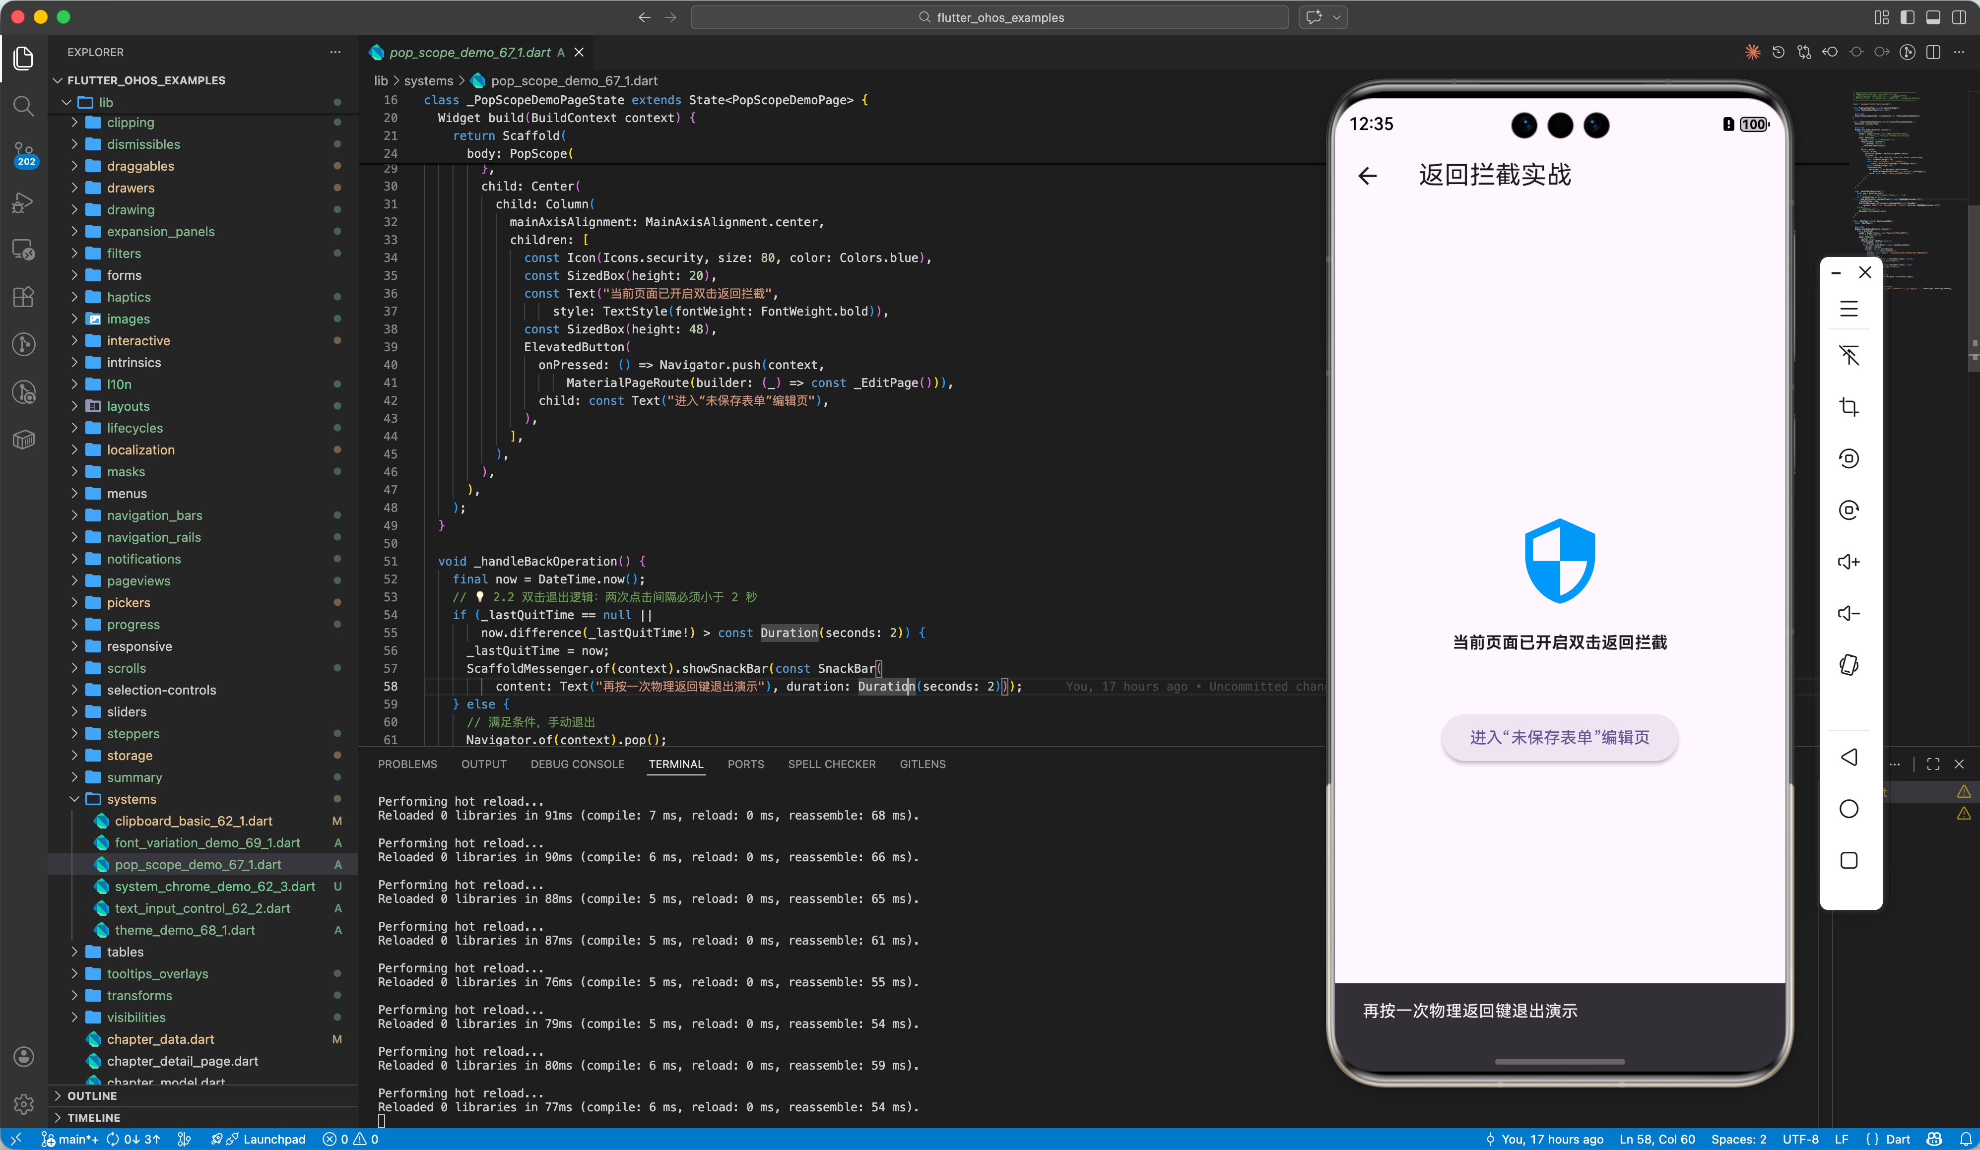Expand the navigation_bars folder
1980x1150 pixels.
154,515
